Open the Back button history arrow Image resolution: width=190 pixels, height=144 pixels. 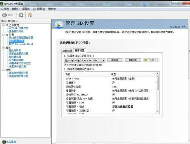[x=16, y=15]
